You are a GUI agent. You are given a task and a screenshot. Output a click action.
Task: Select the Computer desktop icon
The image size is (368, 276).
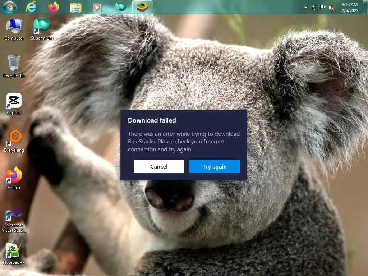click(14, 29)
